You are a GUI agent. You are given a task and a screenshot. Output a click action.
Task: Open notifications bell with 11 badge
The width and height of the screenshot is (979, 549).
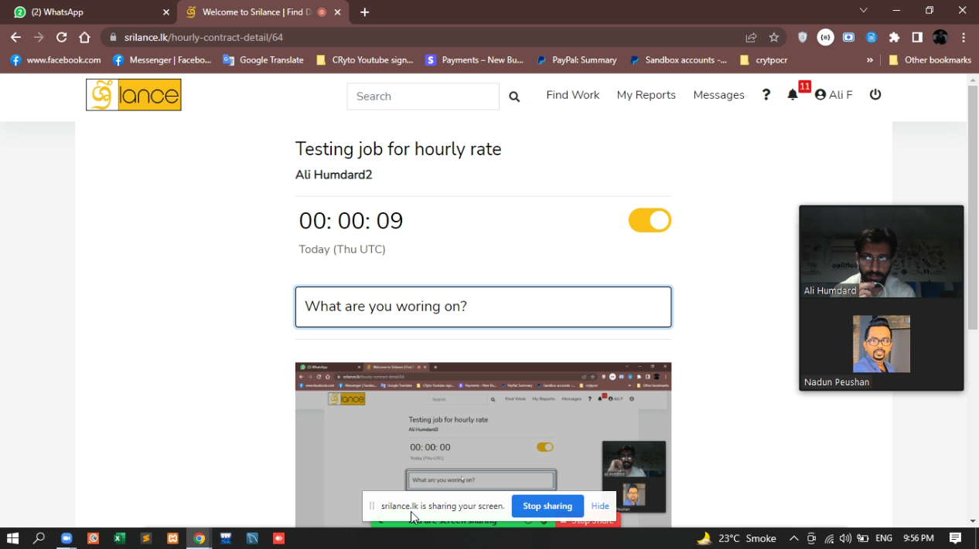pos(793,95)
